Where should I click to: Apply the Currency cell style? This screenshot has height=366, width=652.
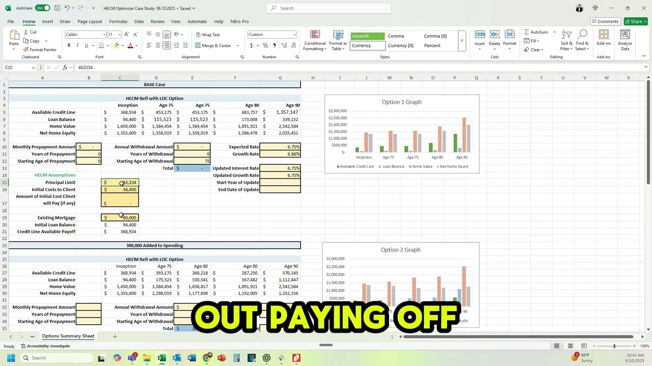[x=368, y=45]
